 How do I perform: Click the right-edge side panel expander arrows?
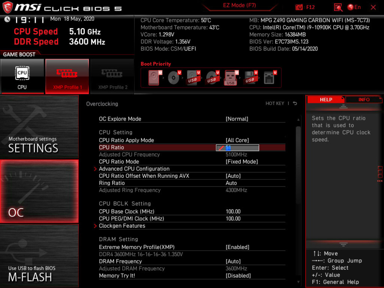(x=380, y=181)
